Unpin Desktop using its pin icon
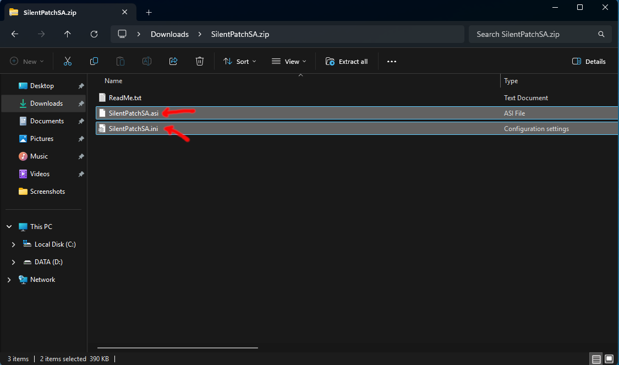 coord(81,86)
